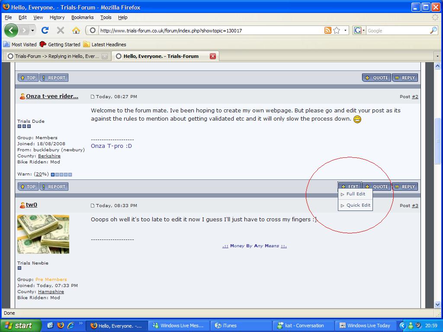Click the page scrollbar up arrow
The width and height of the screenshot is (443, 332).
pos(437,66)
